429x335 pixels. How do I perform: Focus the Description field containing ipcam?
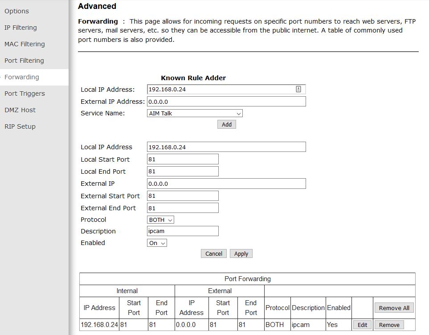tap(183, 231)
